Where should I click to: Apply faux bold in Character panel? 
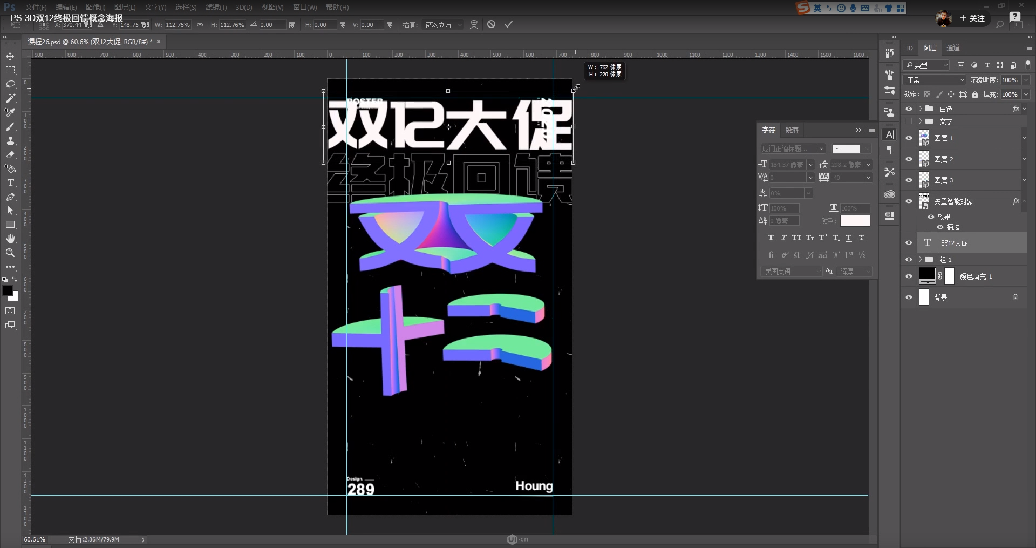[x=771, y=238]
